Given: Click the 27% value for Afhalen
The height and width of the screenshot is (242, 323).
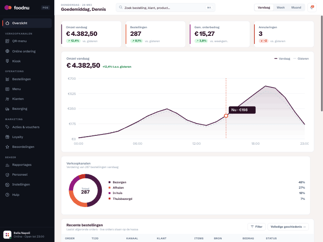Looking at the screenshot, I should pyautogui.click(x=301, y=187).
